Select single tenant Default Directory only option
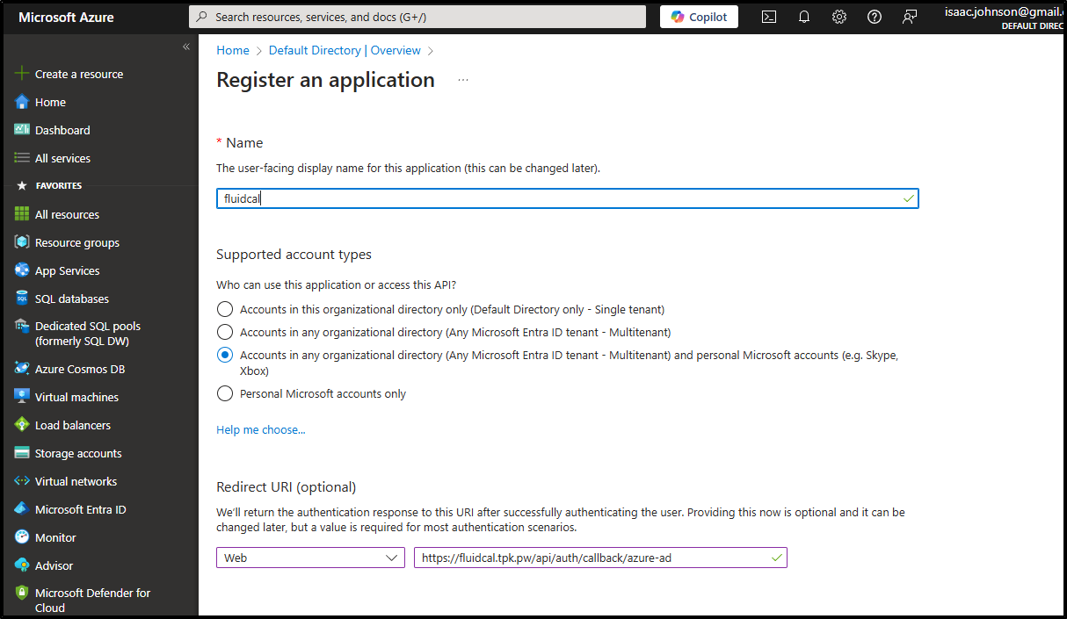 tap(225, 309)
